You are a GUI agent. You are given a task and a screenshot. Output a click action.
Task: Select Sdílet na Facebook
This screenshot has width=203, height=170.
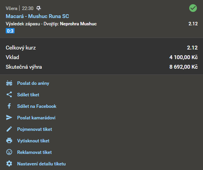point(37,106)
